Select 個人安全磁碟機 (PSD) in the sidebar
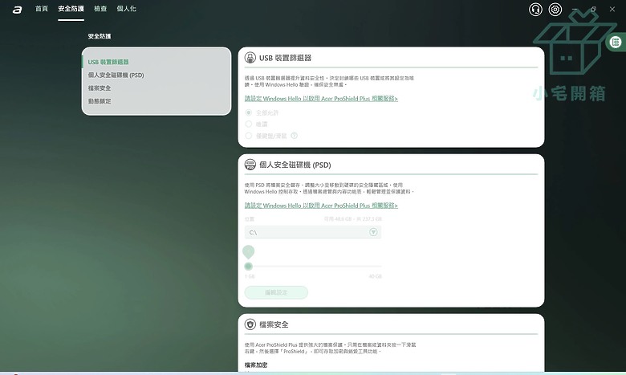The image size is (626, 375). pos(116,75)
